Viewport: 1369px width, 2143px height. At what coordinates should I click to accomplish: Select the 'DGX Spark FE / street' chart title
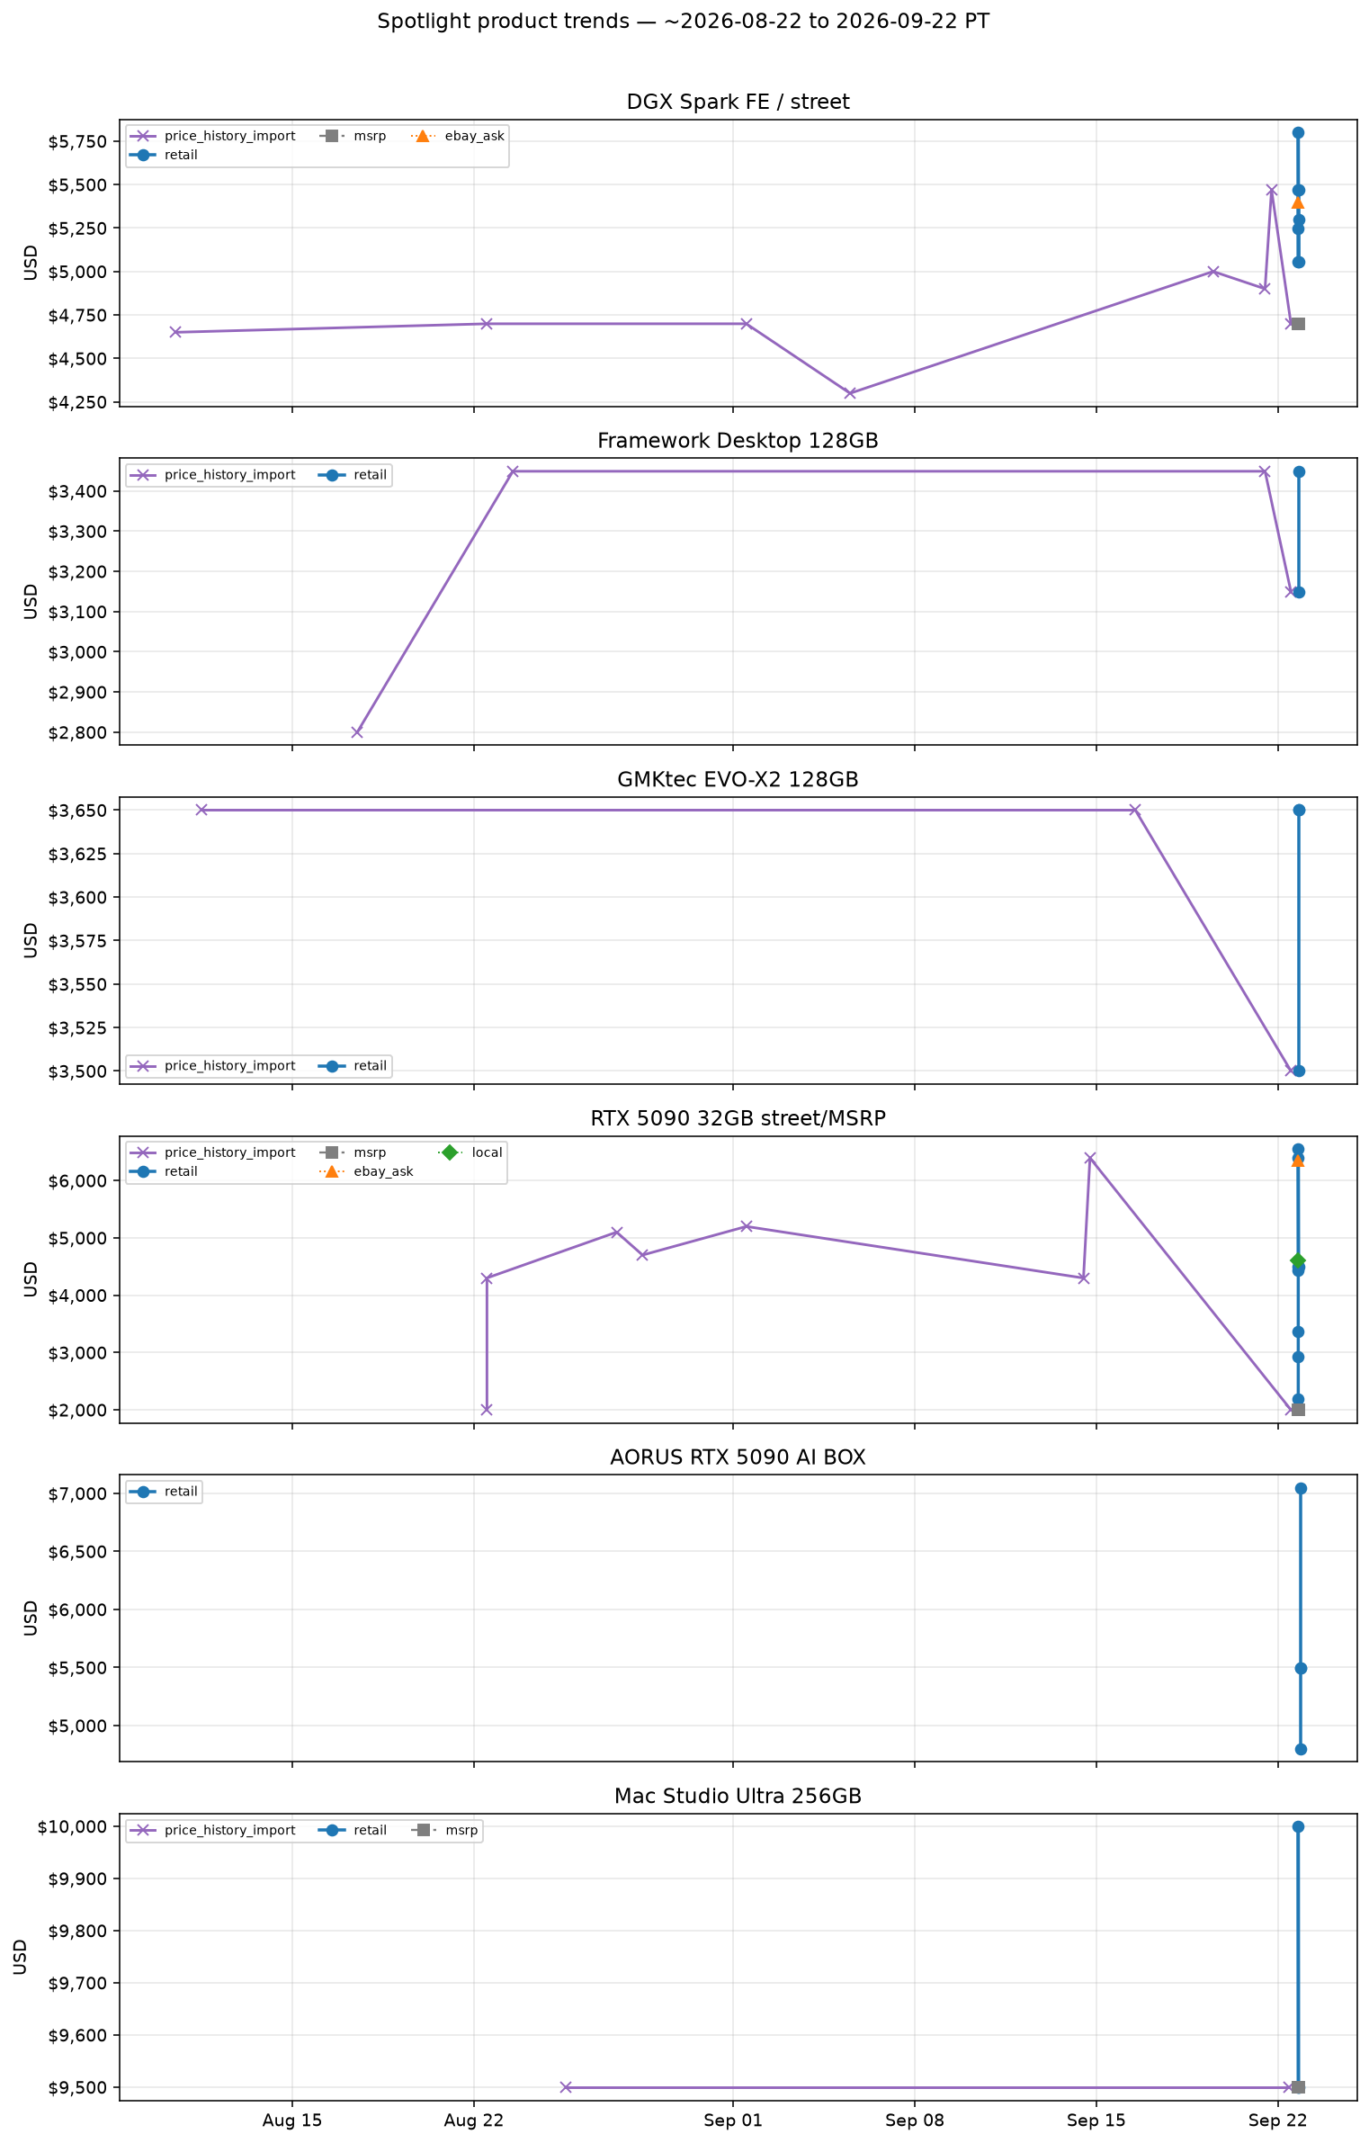click(x=738, y=102)
